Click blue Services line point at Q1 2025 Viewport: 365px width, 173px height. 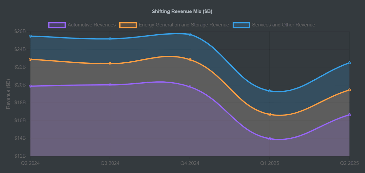coord(270,91)
